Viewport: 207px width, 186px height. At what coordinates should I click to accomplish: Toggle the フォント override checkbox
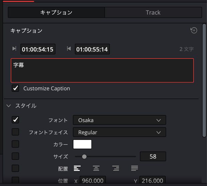(x=15, y=120)
